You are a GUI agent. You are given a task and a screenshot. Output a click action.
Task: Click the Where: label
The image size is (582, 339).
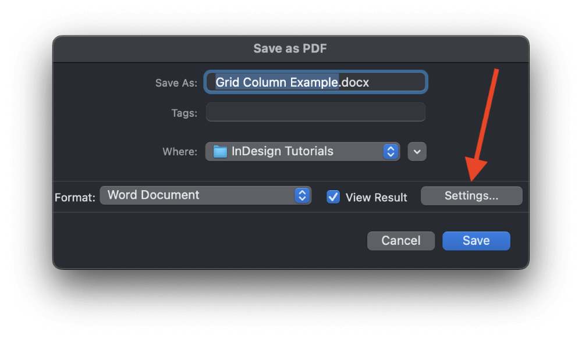pyautogui.click(x=180, y=152)
